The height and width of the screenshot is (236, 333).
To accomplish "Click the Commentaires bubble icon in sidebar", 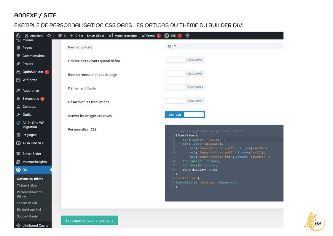I will [x=18, y=56].
